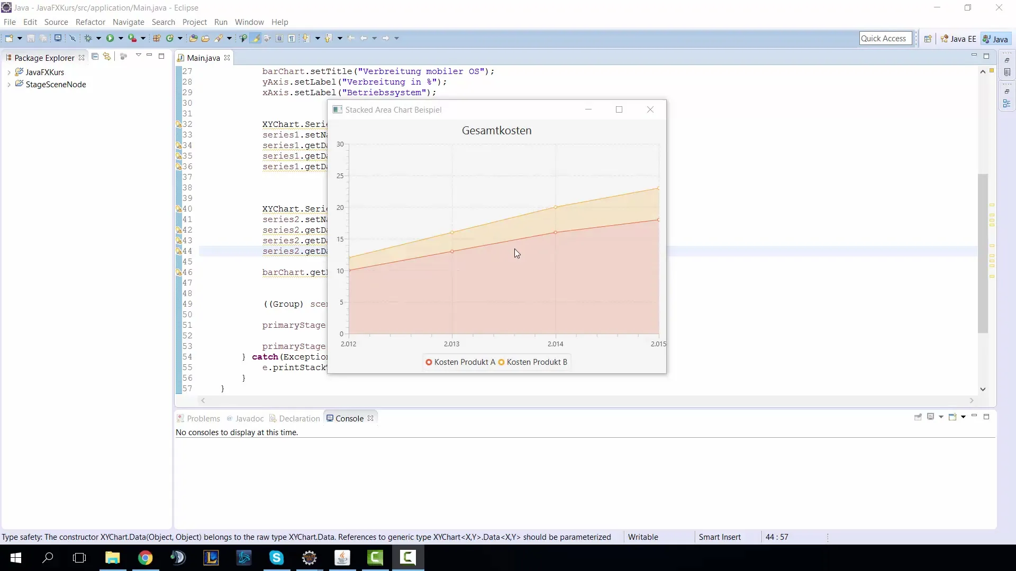Click the New Java Class icon

click(x=169, y=38)
